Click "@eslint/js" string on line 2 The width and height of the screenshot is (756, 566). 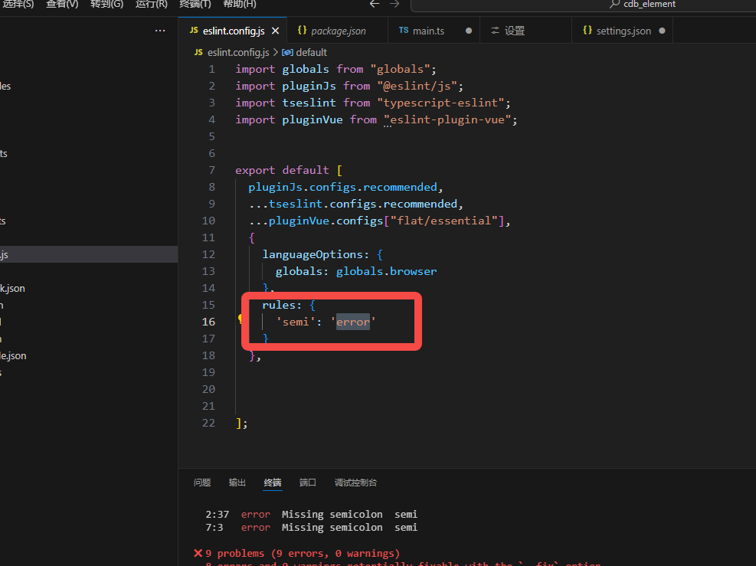[417, 87]
